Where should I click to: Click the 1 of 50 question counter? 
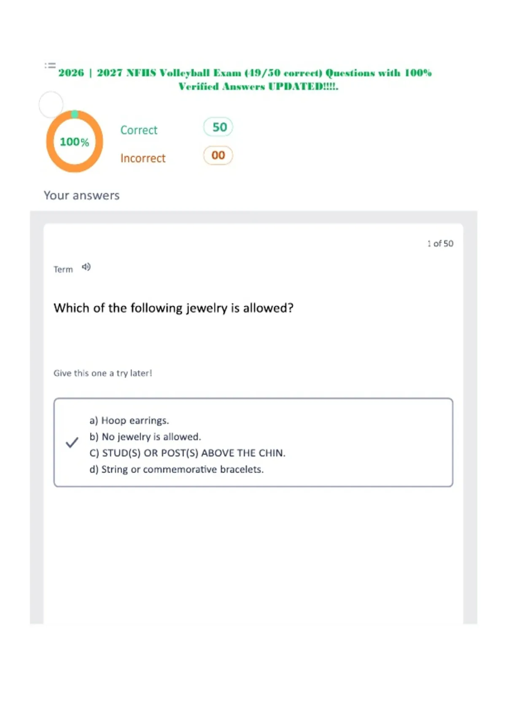coord(440,243)
